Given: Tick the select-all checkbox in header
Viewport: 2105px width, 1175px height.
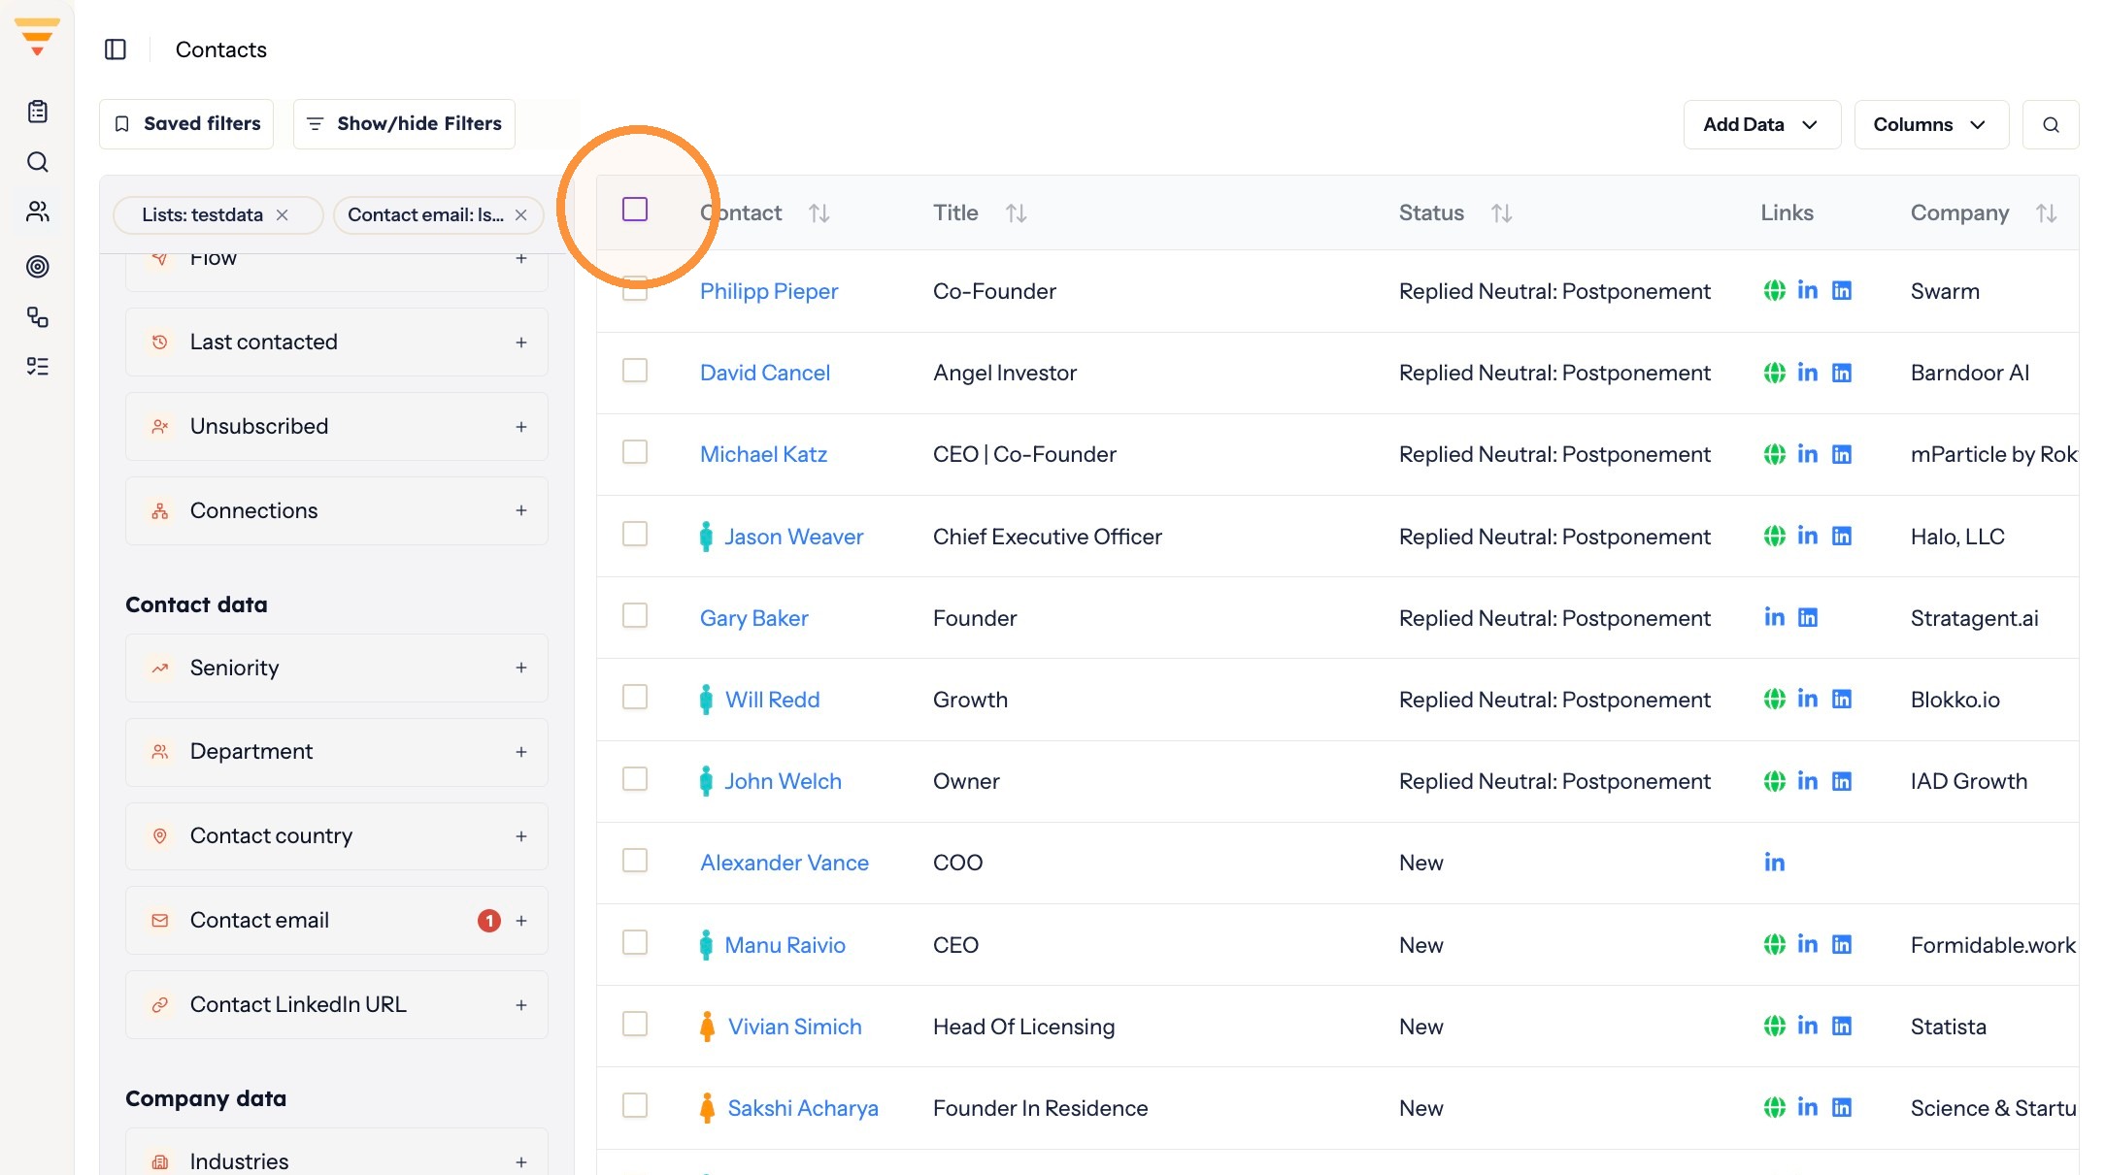Looking at the screenshot, I should coord(635,210).
